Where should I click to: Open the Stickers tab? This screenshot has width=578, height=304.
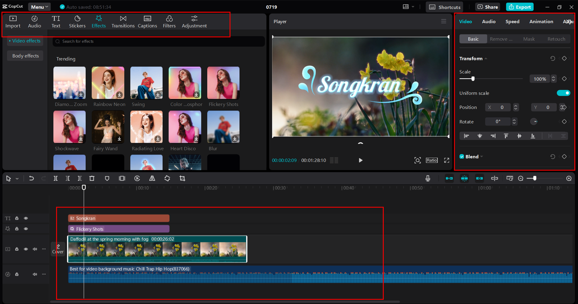tap(77, 22)
